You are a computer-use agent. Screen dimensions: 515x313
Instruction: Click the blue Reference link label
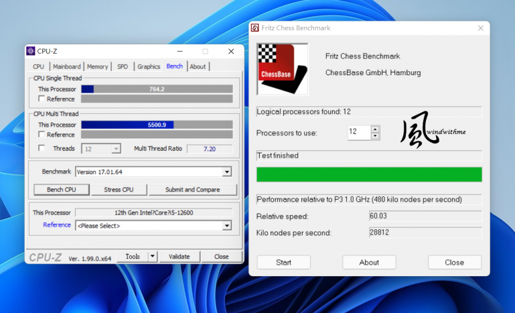pos(57,225)
